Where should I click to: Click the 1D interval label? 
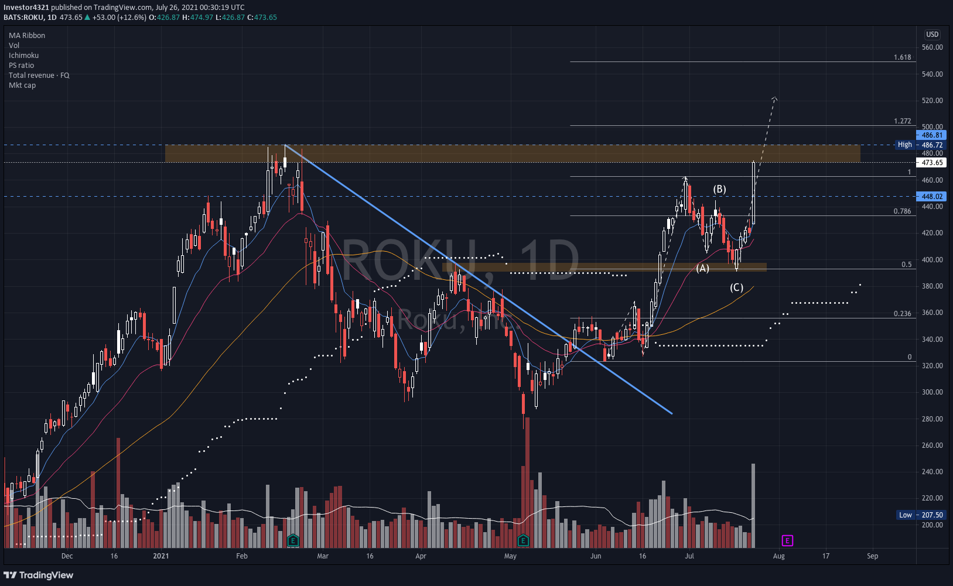pos(52,18)
